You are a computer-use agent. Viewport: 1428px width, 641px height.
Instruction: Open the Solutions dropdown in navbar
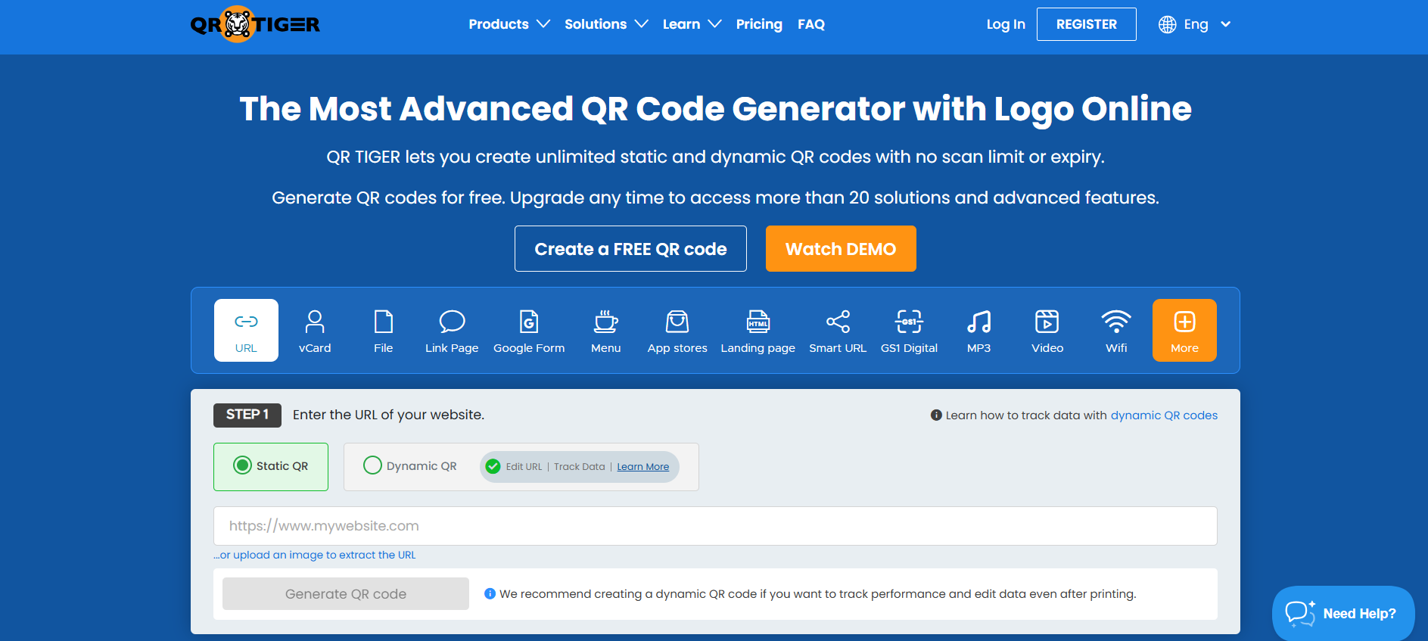point(605,24)
